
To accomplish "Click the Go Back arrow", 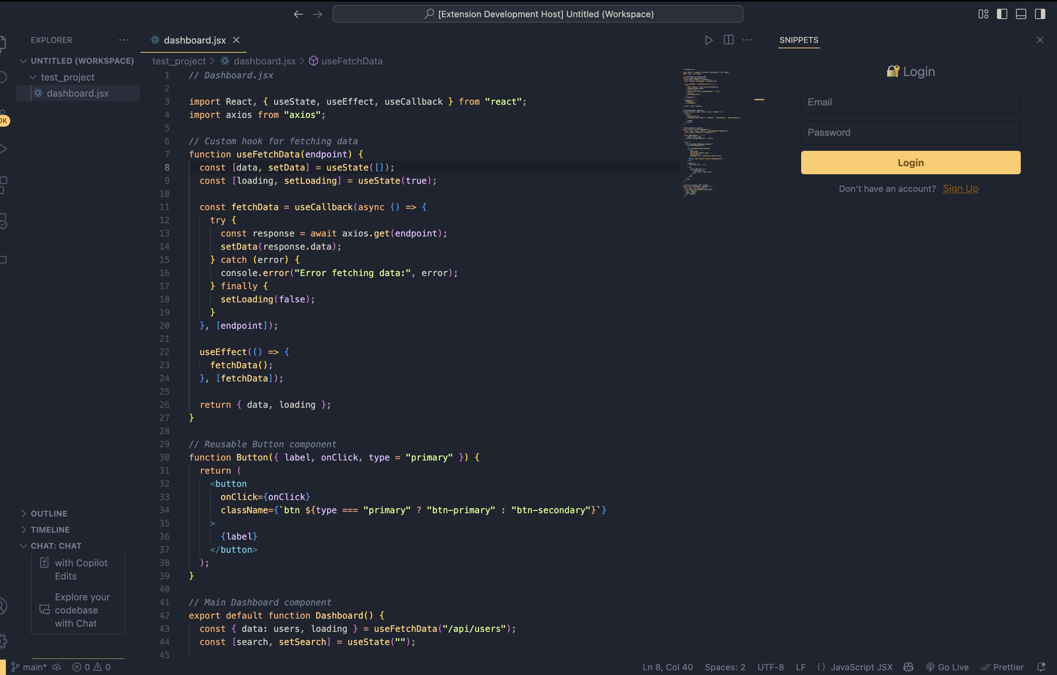I will (x=298, y=14).
